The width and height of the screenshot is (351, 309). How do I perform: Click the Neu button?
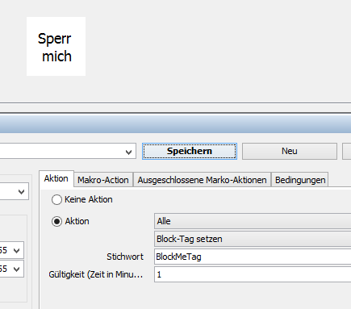(x=290, y=151)
